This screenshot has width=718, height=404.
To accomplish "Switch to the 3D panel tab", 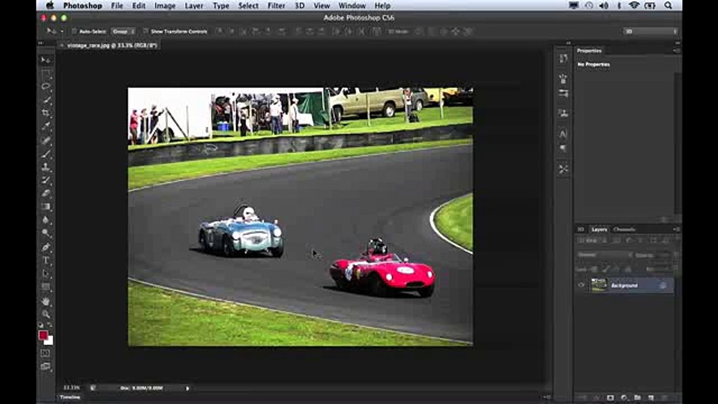I will pos(581,229).
